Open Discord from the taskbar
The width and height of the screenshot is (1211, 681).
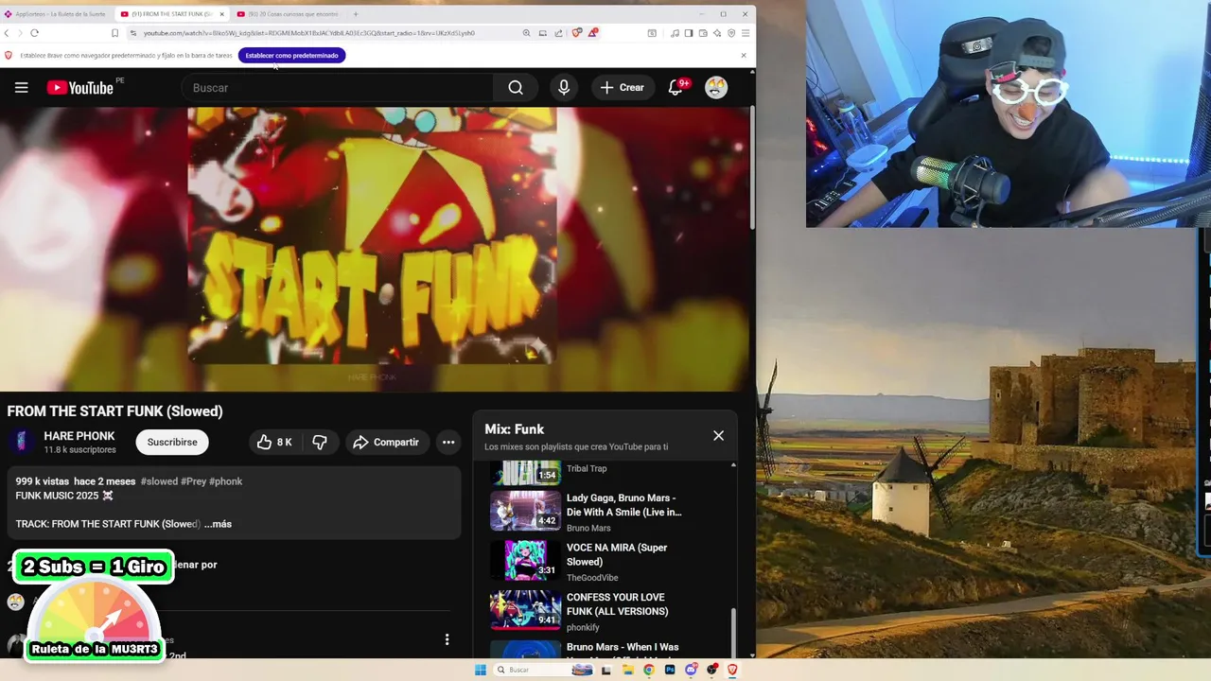[x=691, y=670]
